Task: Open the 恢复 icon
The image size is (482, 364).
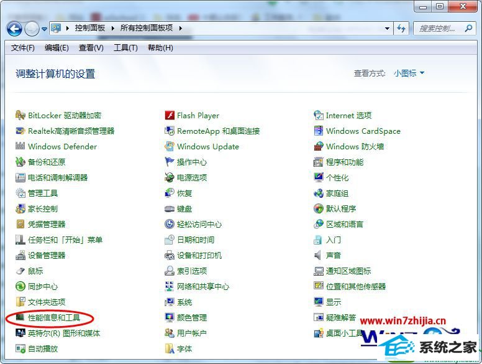Action: [x=170, y=193]
